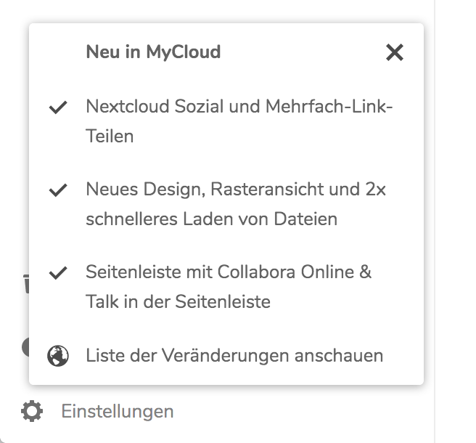476x443 pixels.
Task: Click the checkmark beside Seitenleiste mit Collabora item
Action: tap(57, 273)
